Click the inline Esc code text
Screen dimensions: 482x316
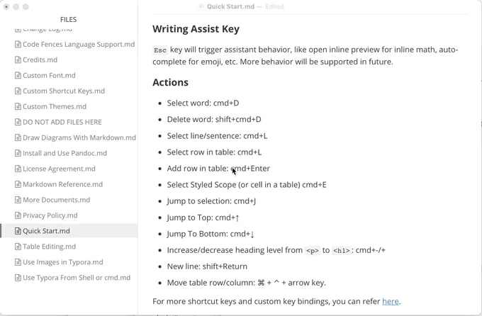(160, 50)
